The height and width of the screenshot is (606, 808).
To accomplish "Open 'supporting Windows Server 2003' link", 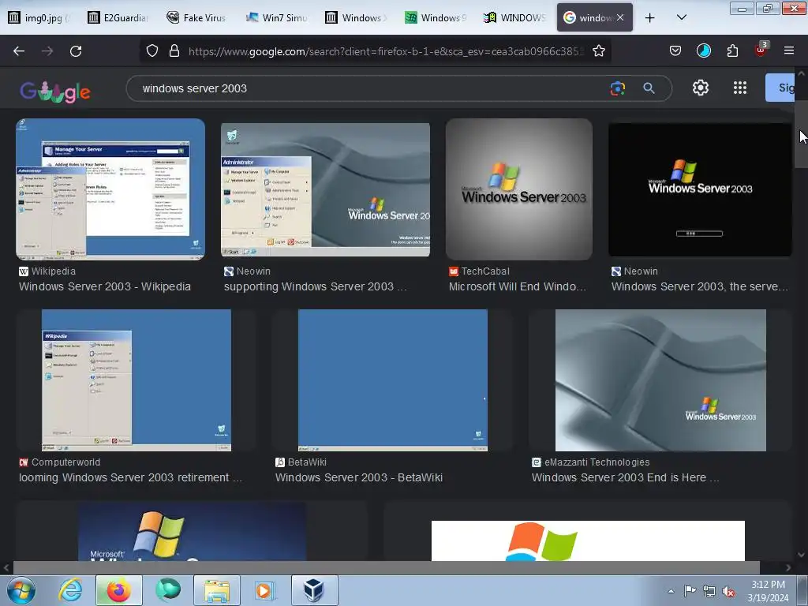I will coord(315,286).
